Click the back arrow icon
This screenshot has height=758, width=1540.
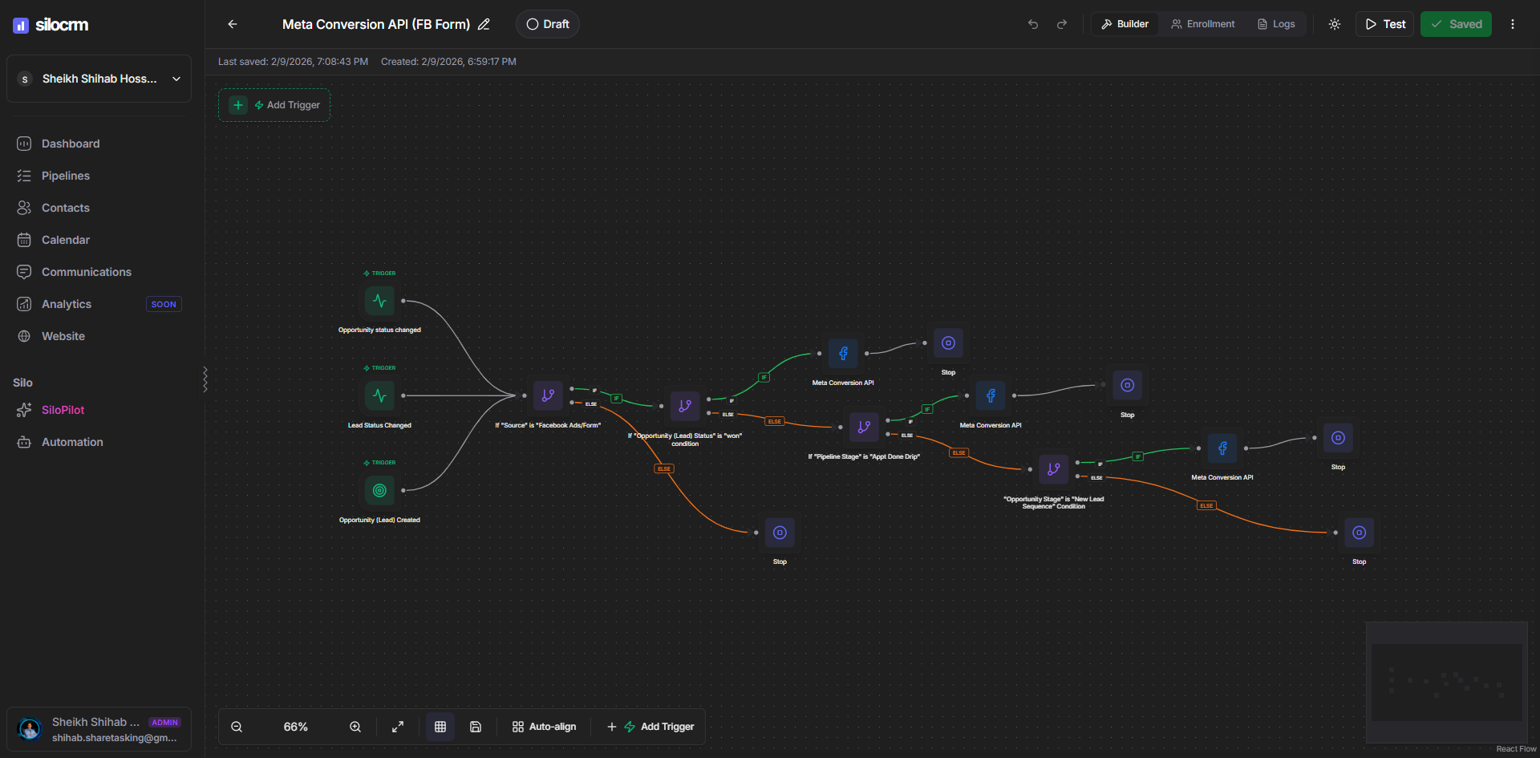click(233, 24)
